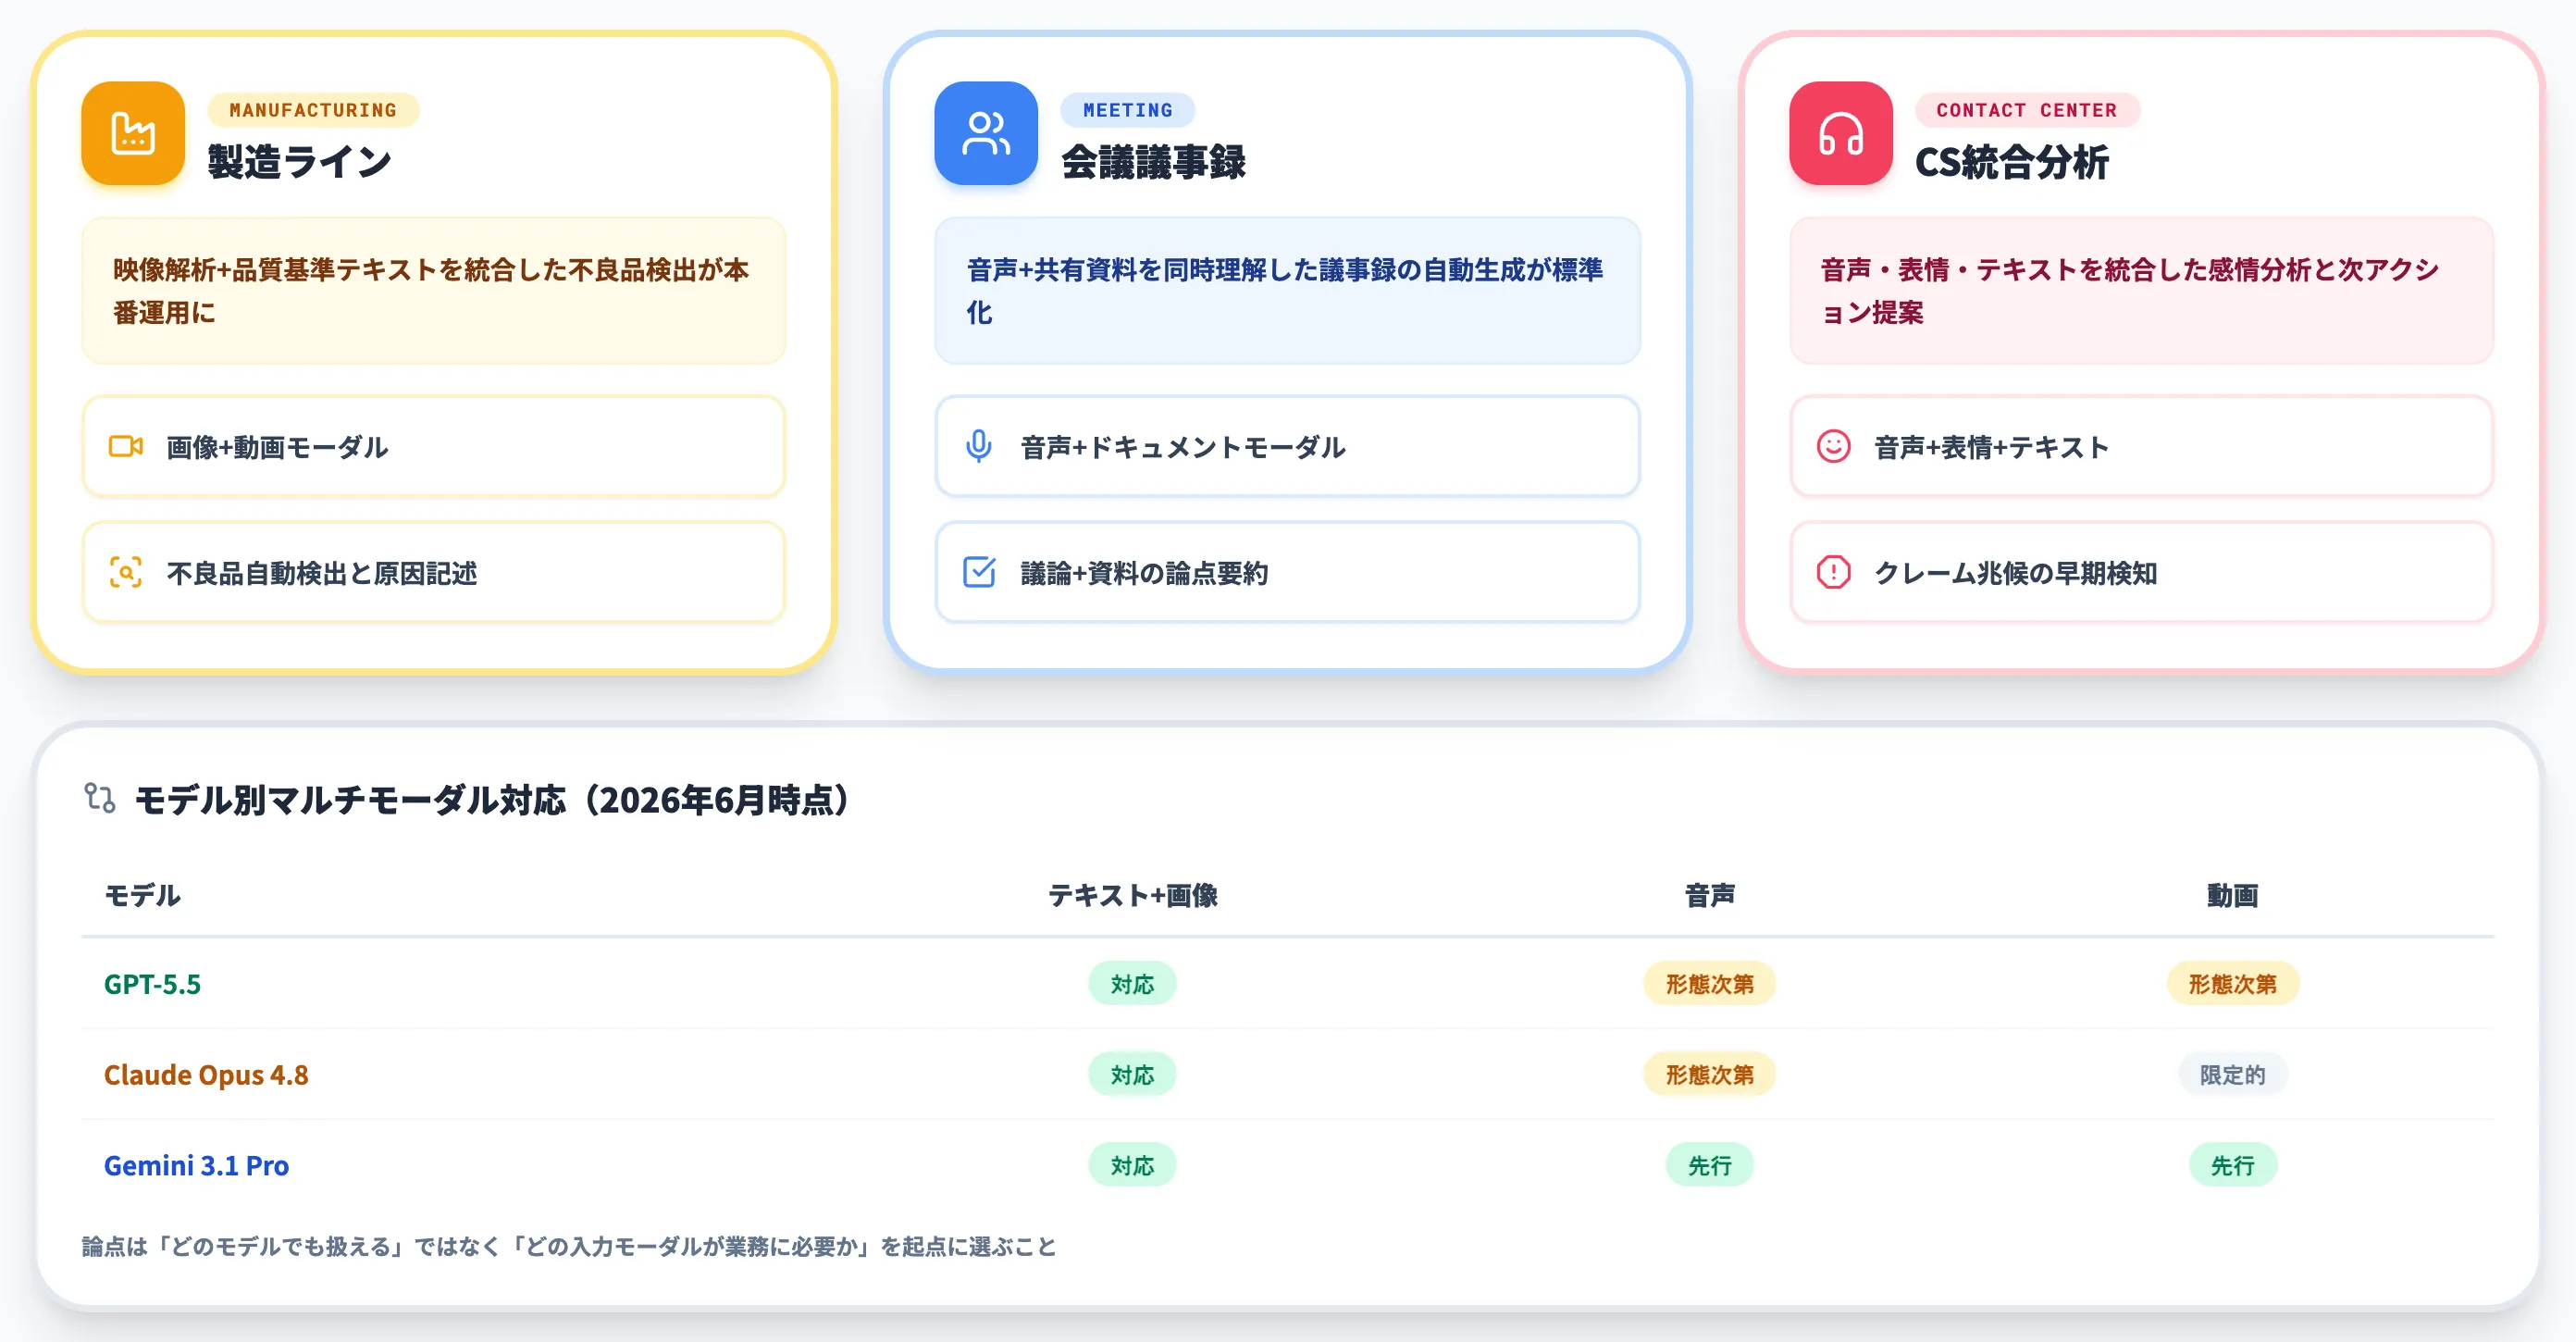This screenshot has height=1342, width=2576.
Task: Click the checkbox icon beside 議論+資料の論点要約
Action: pos(979,572)
